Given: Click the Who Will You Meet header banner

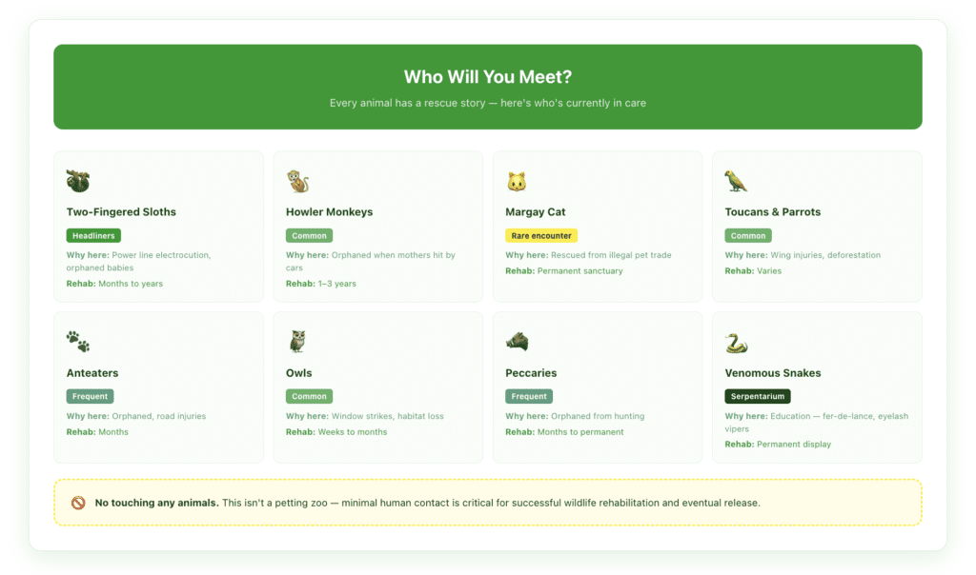Looking at the screenshot, I should (x=488, y=86).
